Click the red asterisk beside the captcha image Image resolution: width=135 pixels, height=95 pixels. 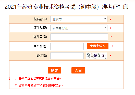111,56
